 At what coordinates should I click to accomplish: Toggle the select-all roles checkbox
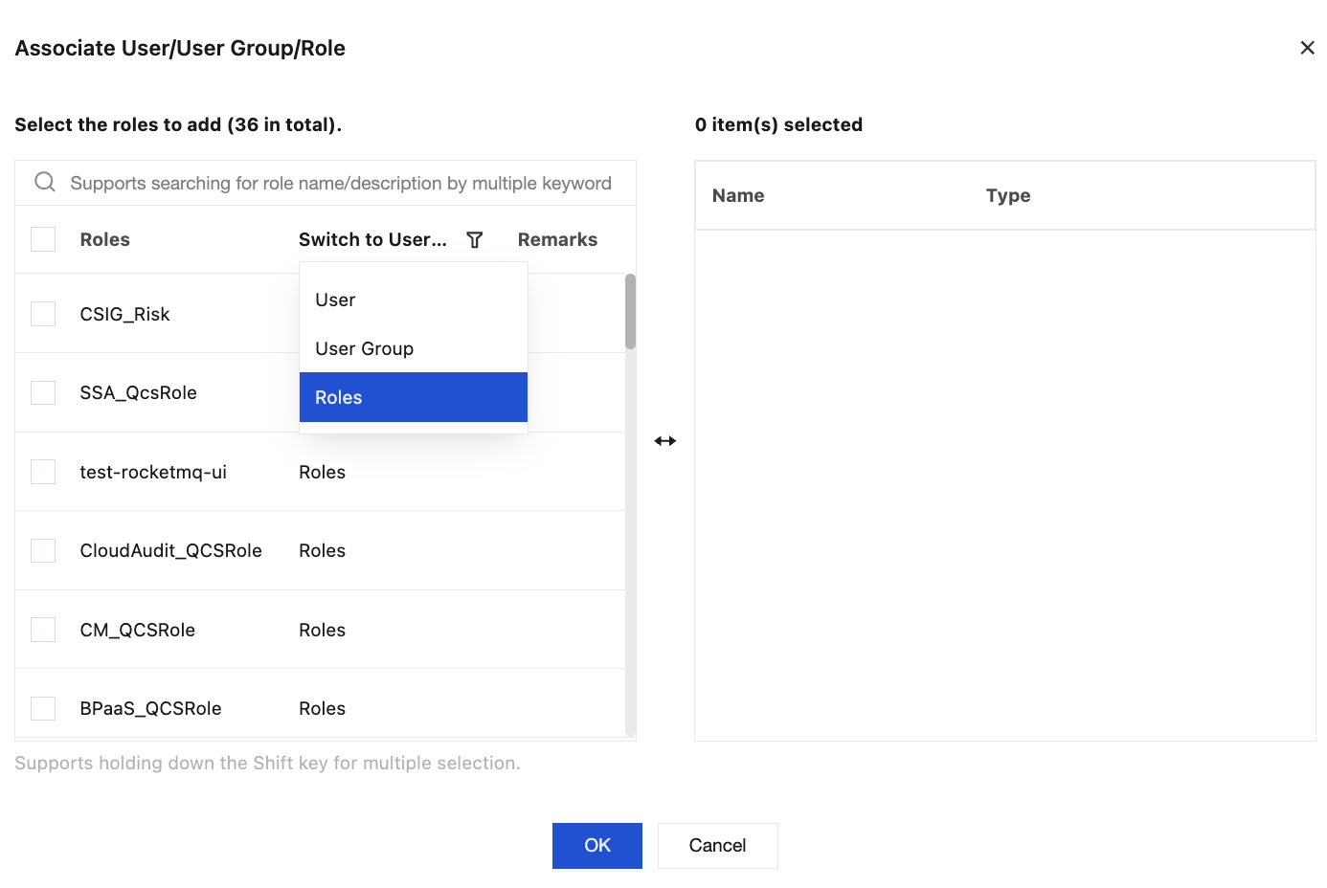(43, 239)
